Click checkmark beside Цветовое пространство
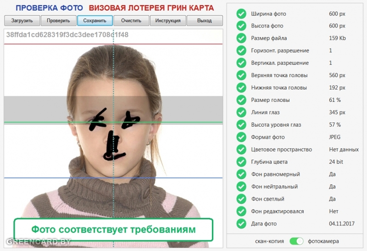367x251 pixels. 241,150
